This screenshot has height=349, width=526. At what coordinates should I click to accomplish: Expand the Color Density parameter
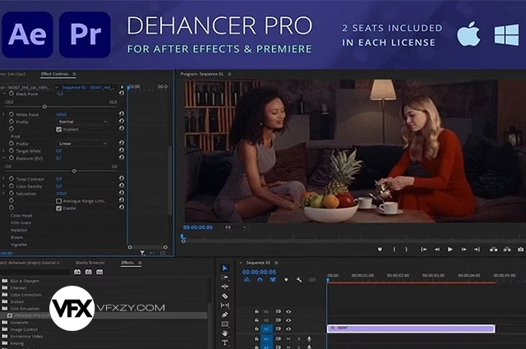click(x=3, y=186)
